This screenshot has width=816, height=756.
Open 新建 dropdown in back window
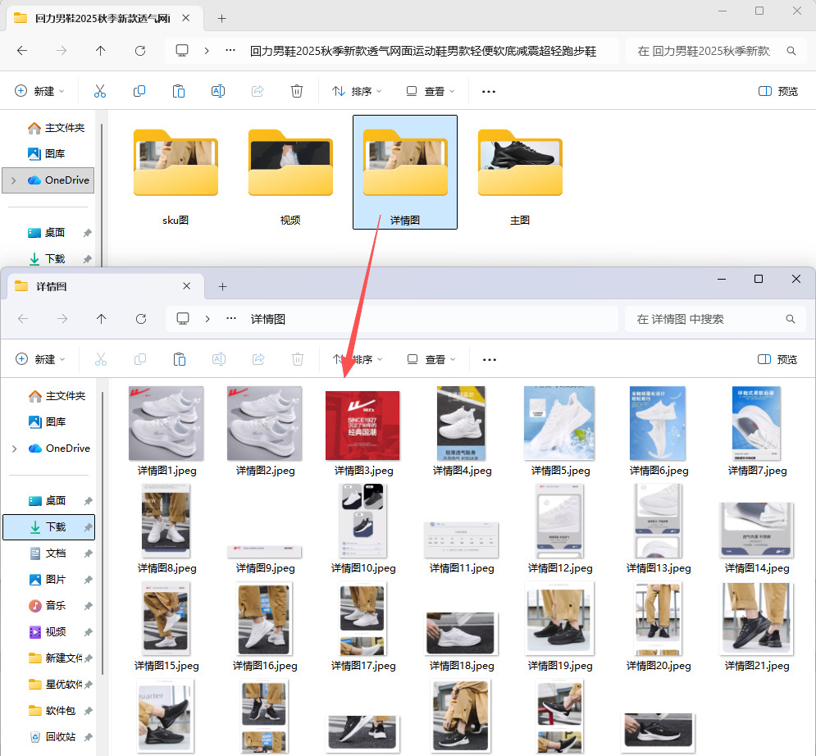tap(39, 92)
